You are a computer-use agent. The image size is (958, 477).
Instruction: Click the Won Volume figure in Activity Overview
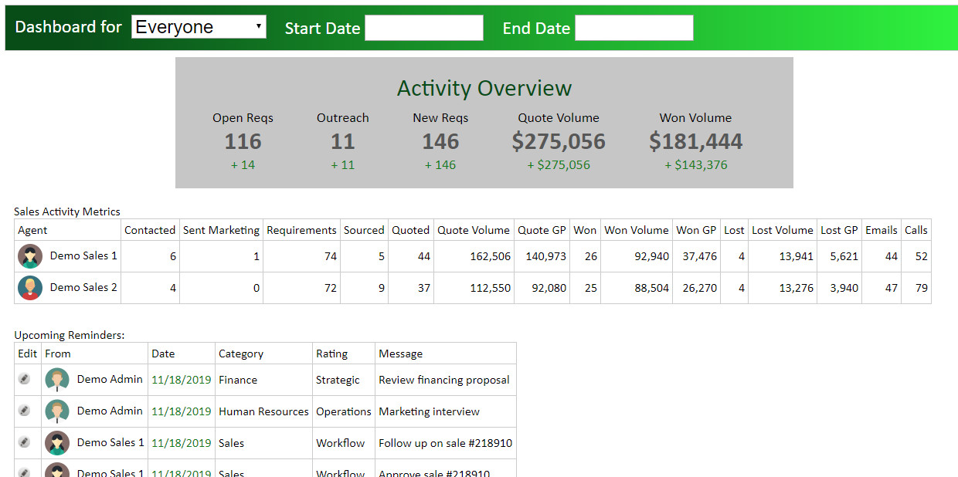pyautogui.click(x=695, y=141)
